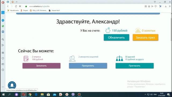Click the 2 аккаунта соцсетей text
Image resolution: width=172 pixels, height=97 pixels.
tap(88, 57)
